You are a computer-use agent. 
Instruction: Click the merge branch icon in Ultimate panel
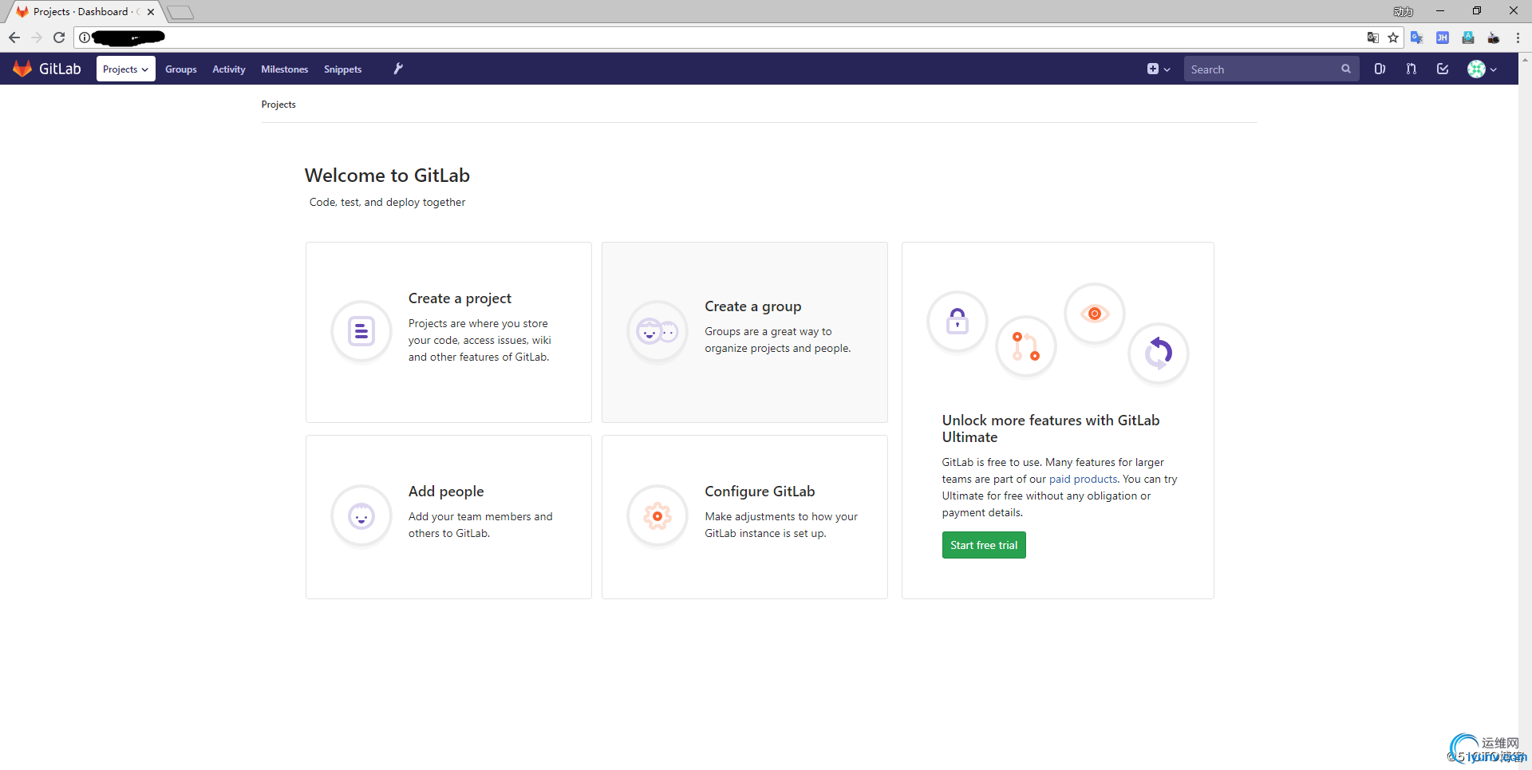(x=1026, y=346)
